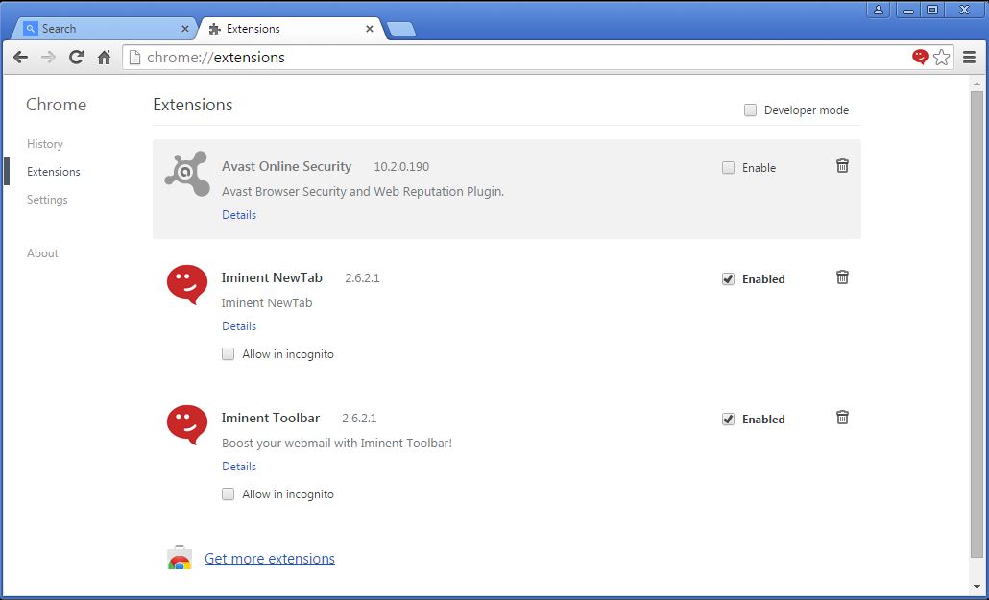This screenshot has height=600, width=989.
Task: Delete Iminent Toolbar using trash icon
Action: (842, 417)
